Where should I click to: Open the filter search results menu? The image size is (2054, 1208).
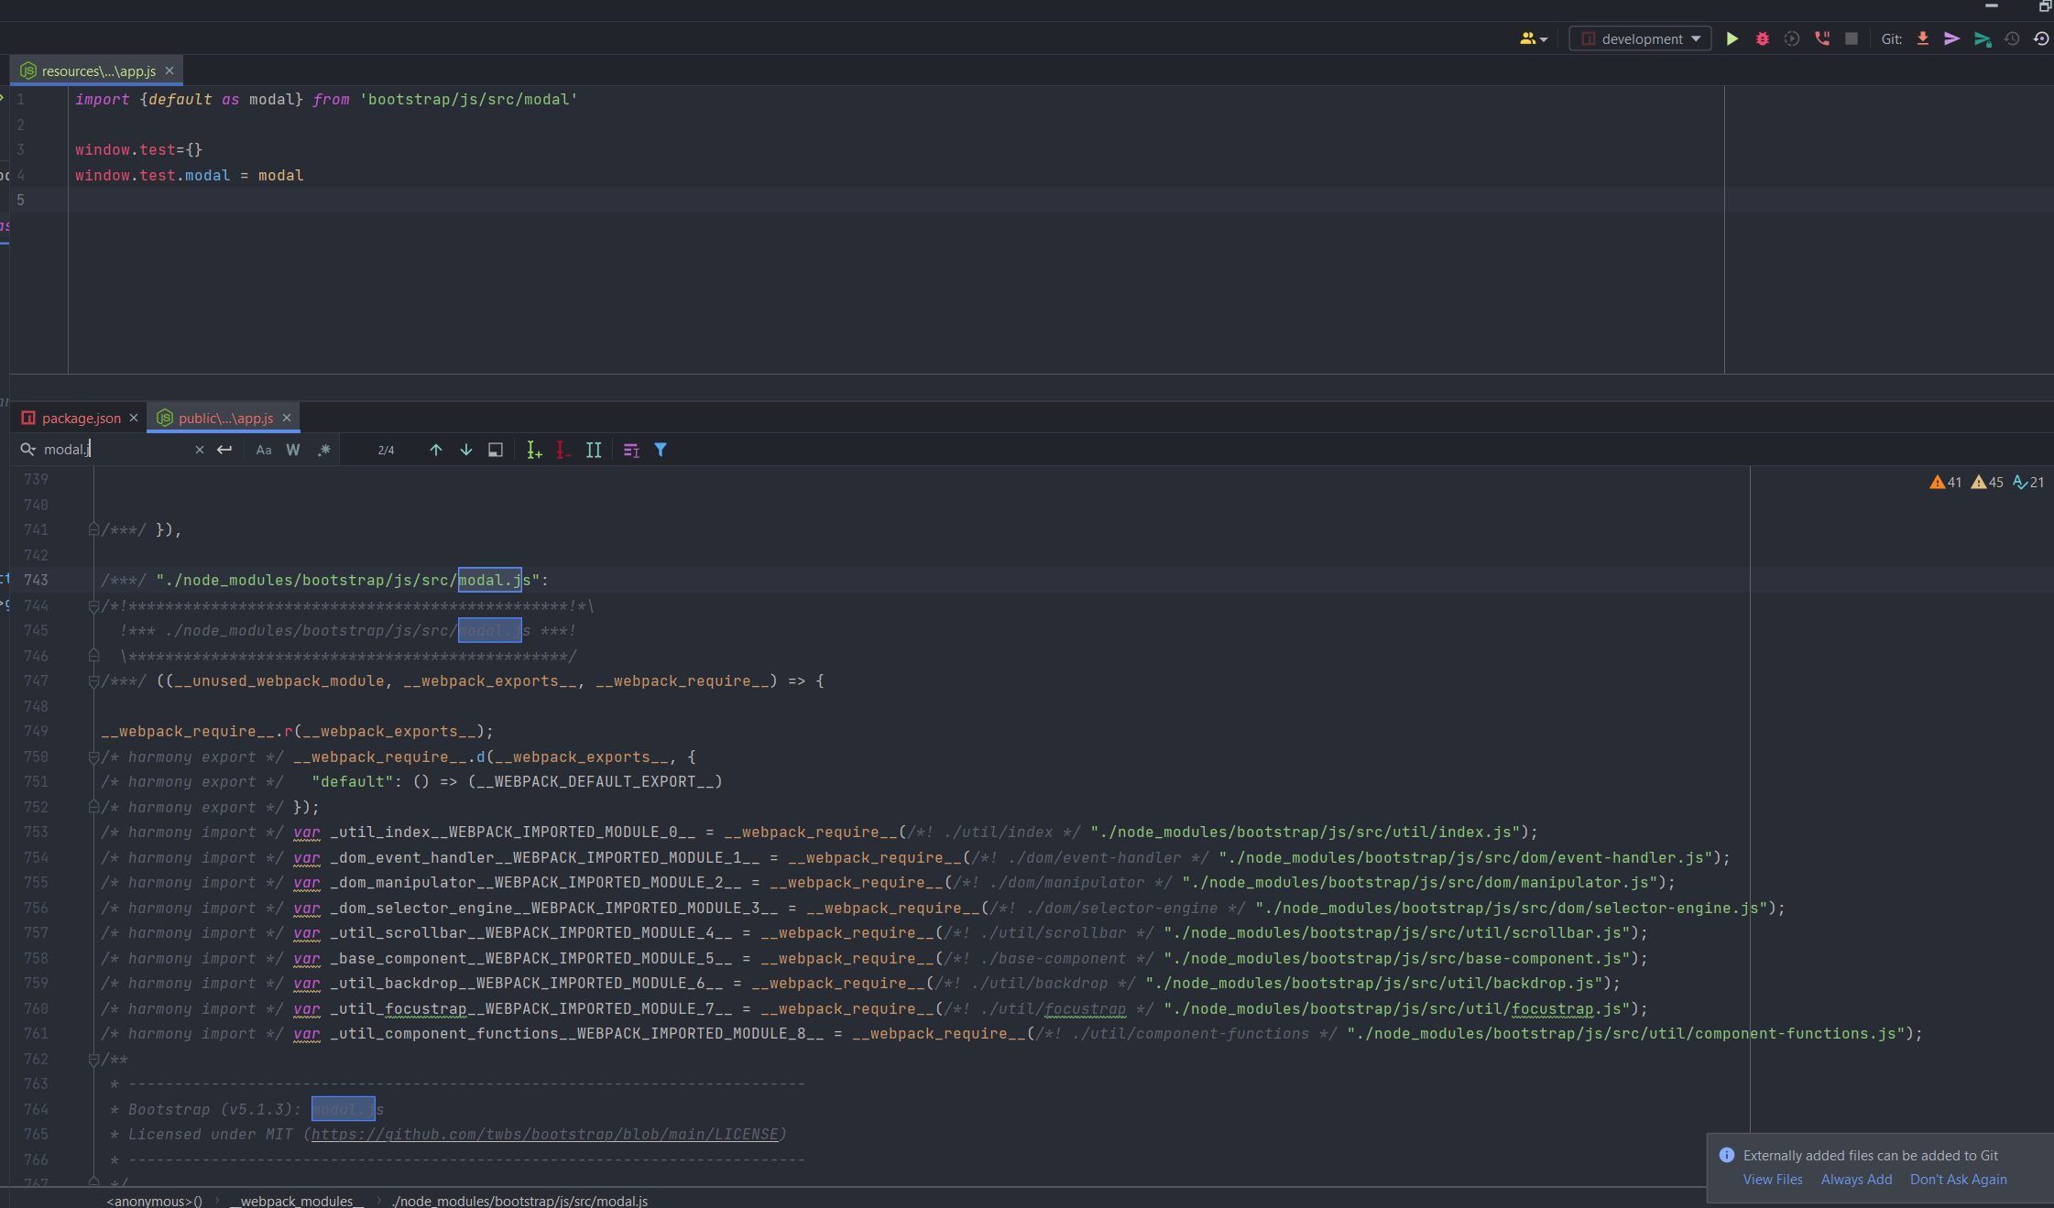[x=661, y=450]
